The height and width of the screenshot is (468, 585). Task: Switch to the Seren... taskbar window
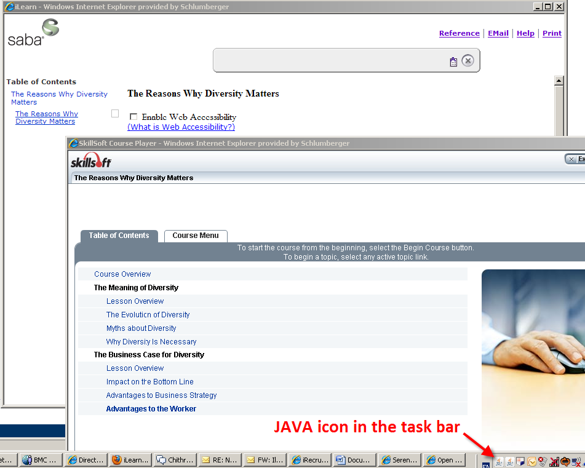tap(400, 460)
